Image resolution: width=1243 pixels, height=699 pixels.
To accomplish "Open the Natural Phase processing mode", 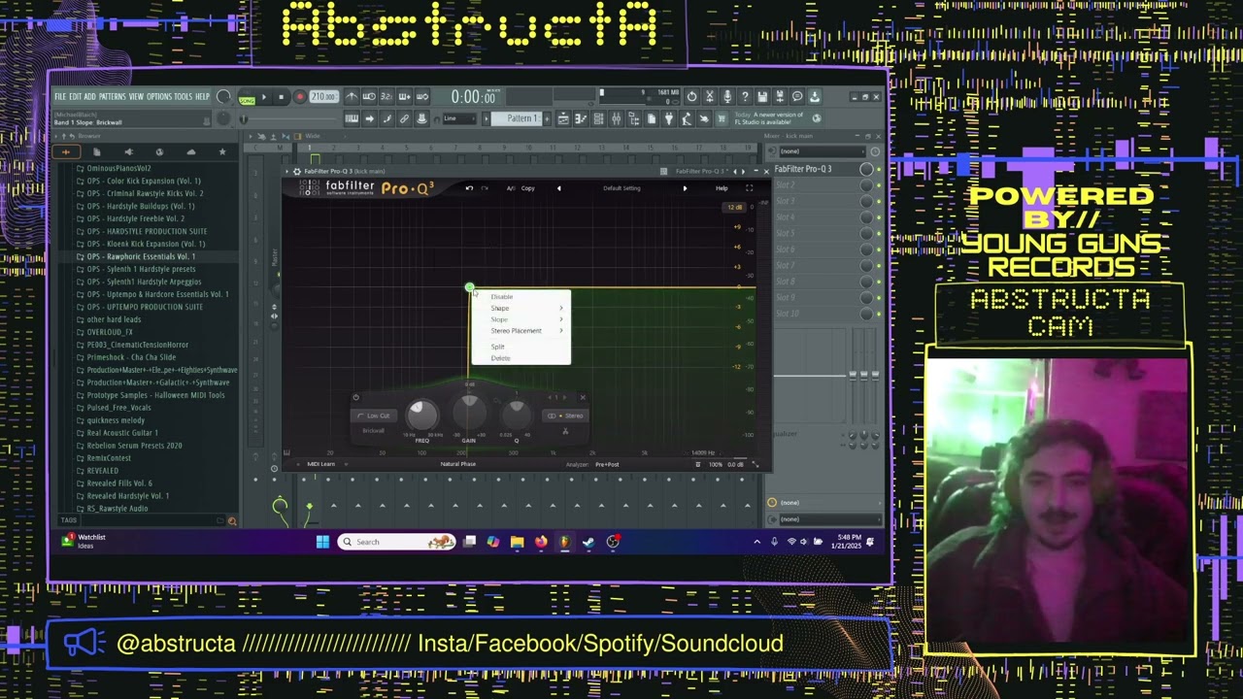I will 458,464.
